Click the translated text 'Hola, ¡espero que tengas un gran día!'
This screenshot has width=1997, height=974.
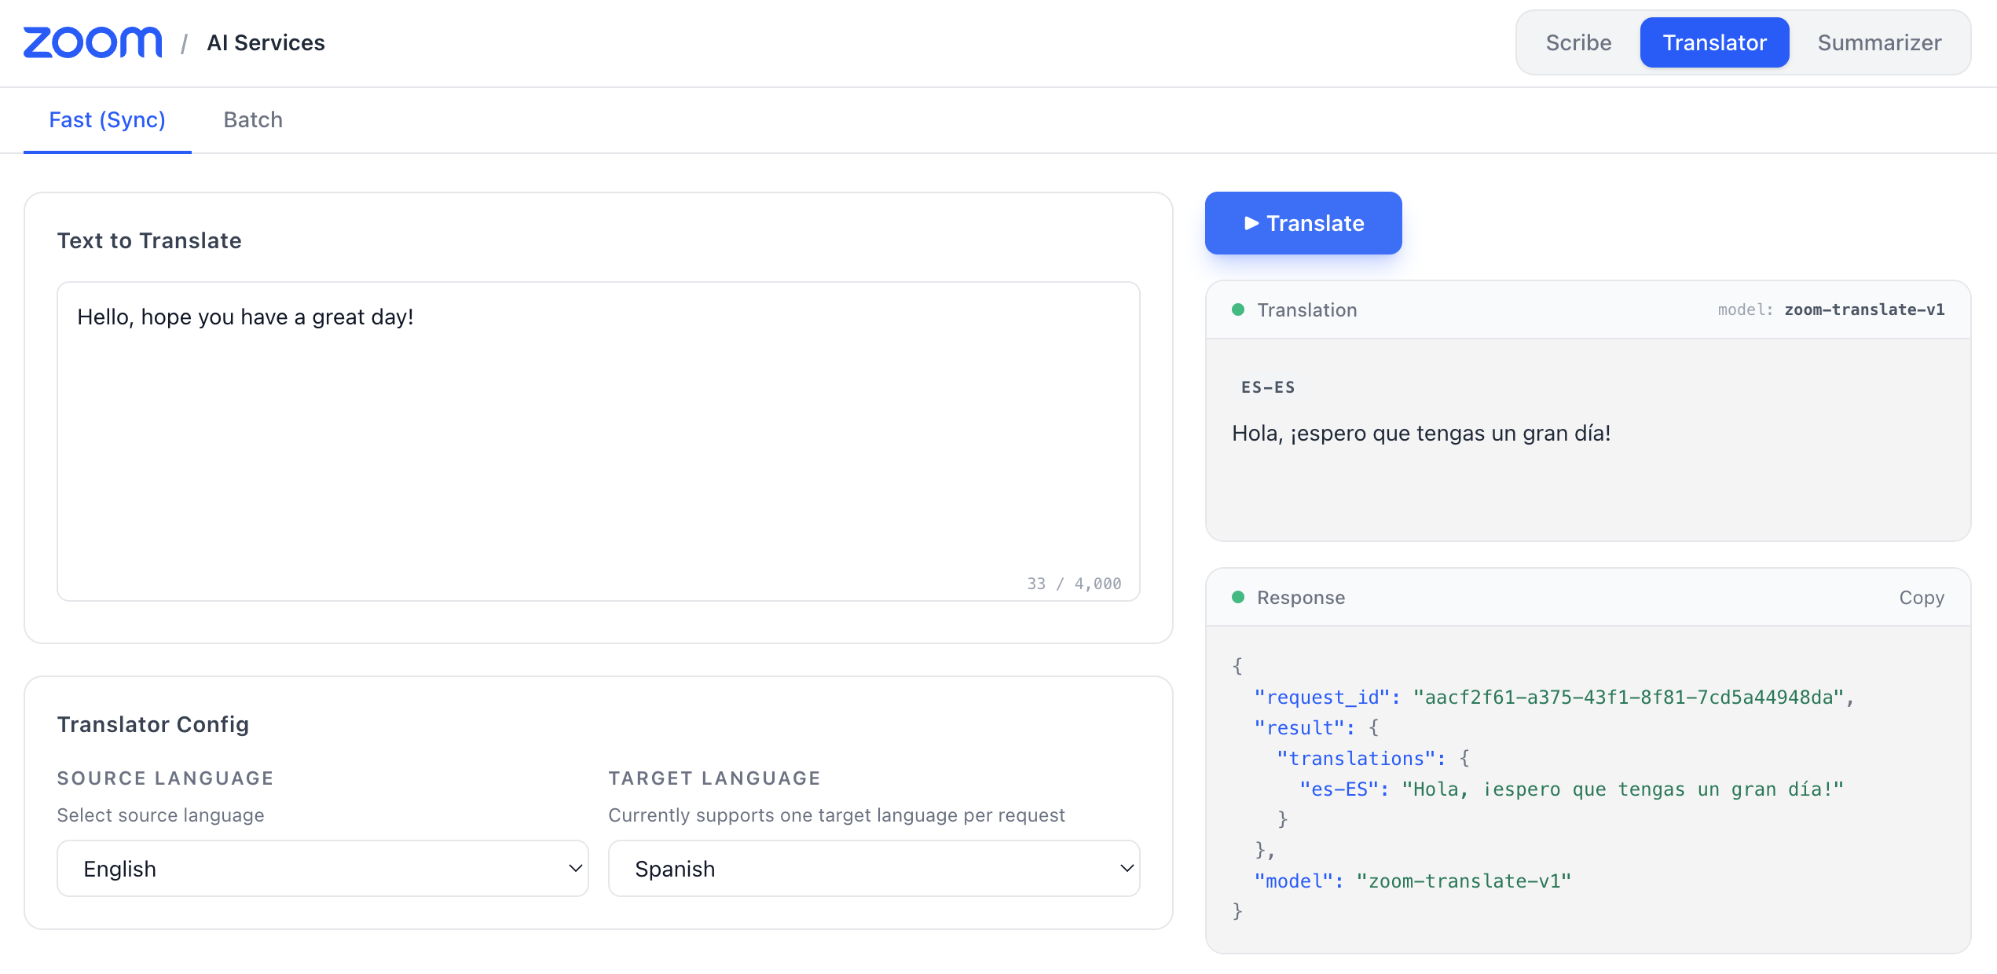pyautogui.click(x=1421, y=434)
